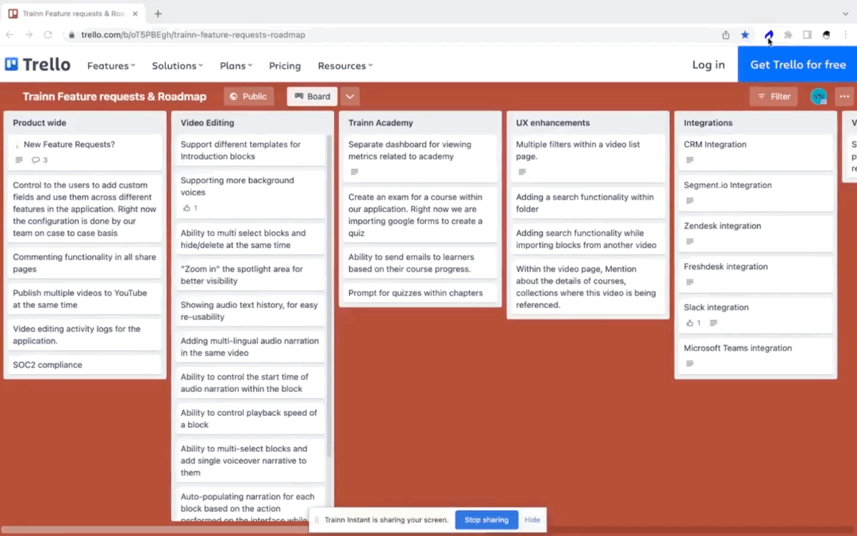Open a new browser tab with plus

pos(158,13)
